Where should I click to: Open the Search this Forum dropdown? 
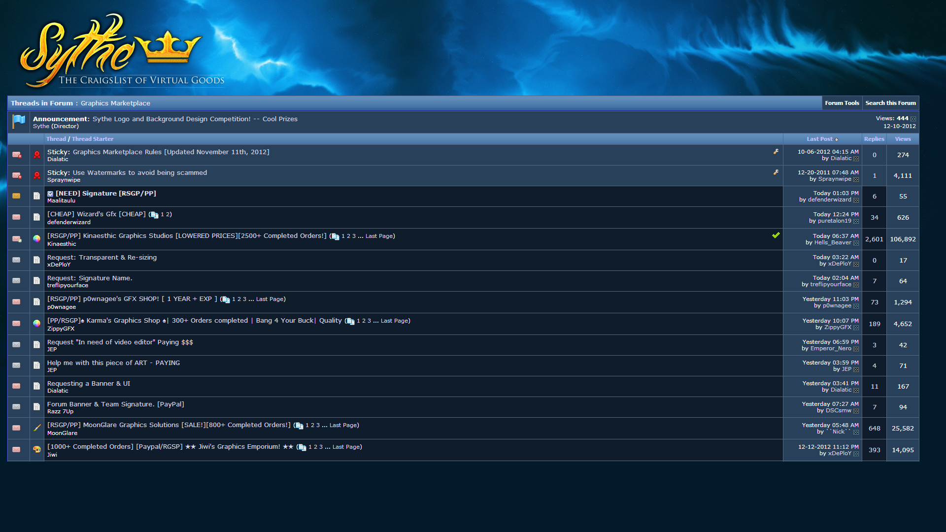point(890,103)
